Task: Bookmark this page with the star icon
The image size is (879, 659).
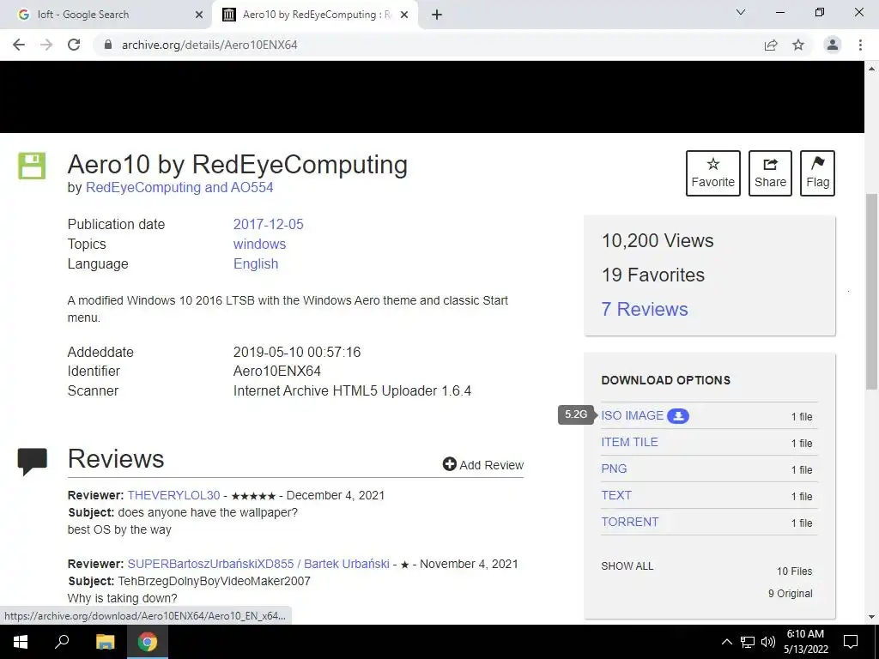Action: pos(798,45)
